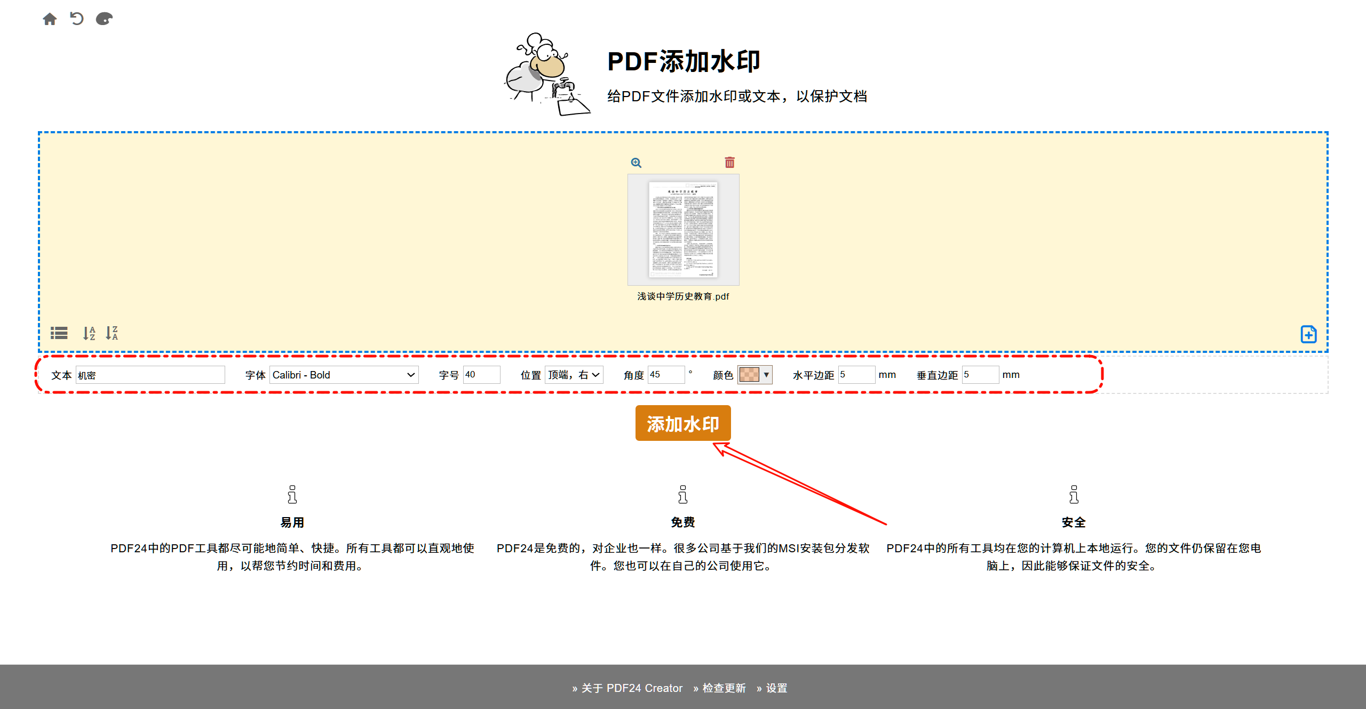This screenshot has width=1366, height=709.
Task: Sort files descending Z to A
Action: pyautogui.click(x=112, y=333)
